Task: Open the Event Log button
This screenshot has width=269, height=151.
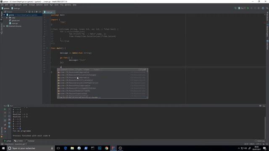Action: coord(260,141)
